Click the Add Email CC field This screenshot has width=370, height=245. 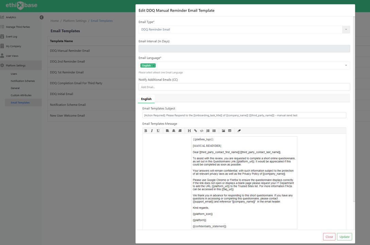244,87
